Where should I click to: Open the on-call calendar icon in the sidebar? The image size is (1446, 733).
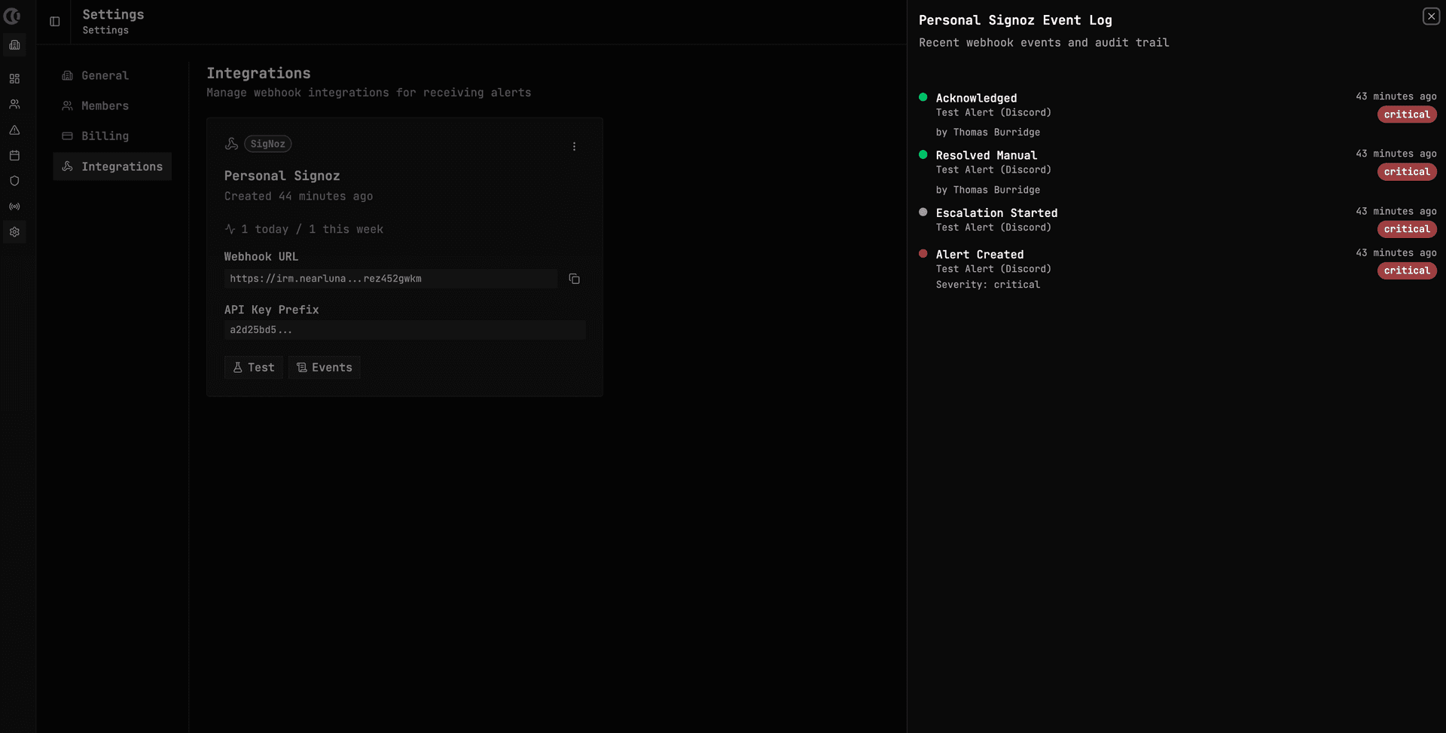(14, 155)
